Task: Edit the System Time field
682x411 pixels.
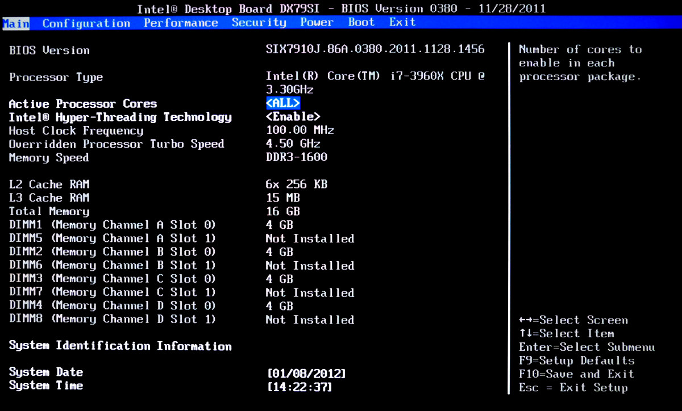Action: [300, 387]
